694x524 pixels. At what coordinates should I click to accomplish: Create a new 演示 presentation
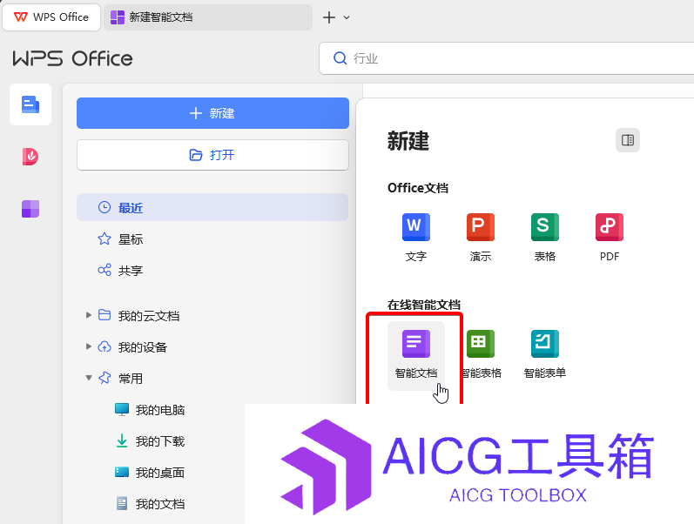pyautogui.click(x=480, y=238)
